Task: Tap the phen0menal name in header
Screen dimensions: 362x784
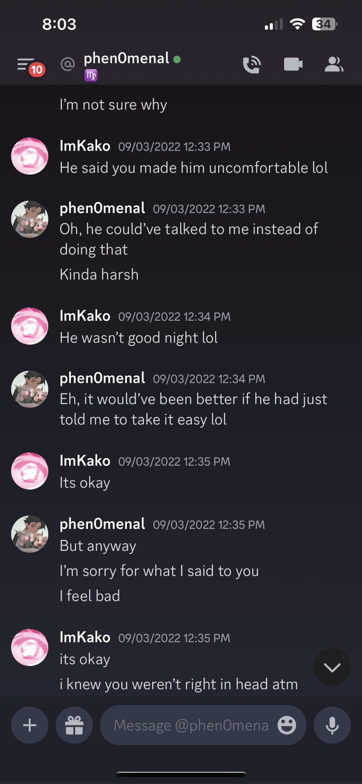Action: [x=126, y=58]
